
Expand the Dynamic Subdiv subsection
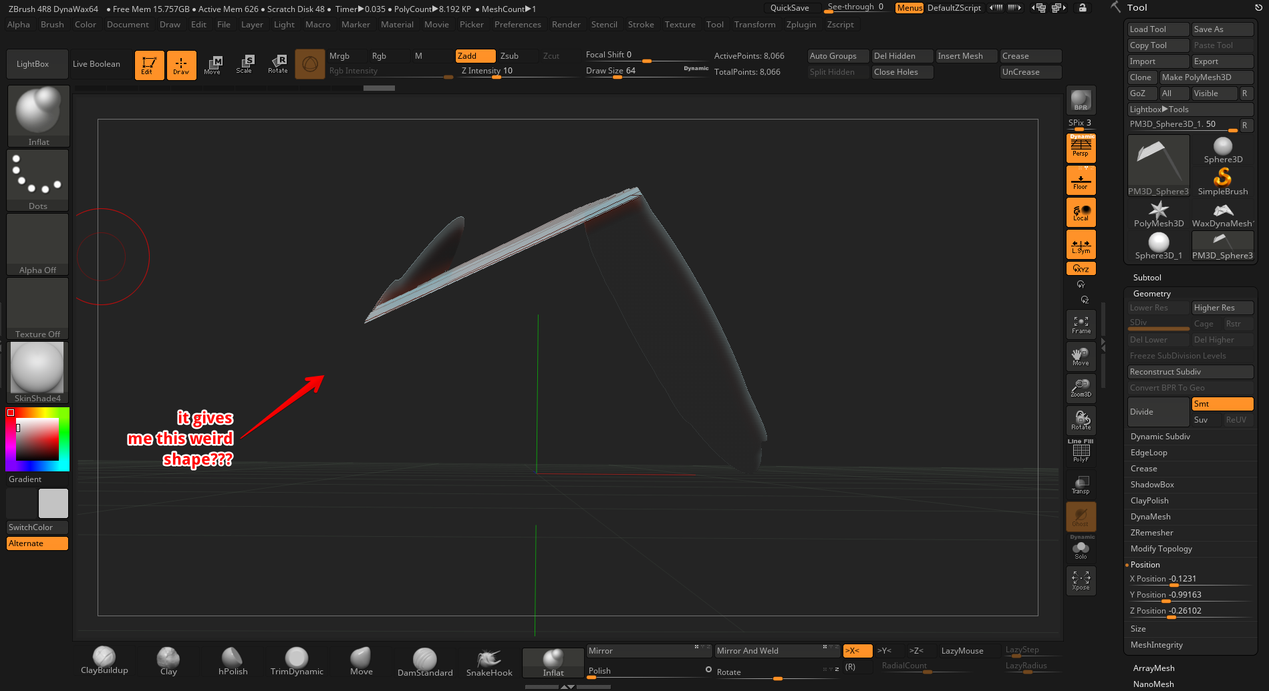pyautogui.click(x=1160, y=437)
